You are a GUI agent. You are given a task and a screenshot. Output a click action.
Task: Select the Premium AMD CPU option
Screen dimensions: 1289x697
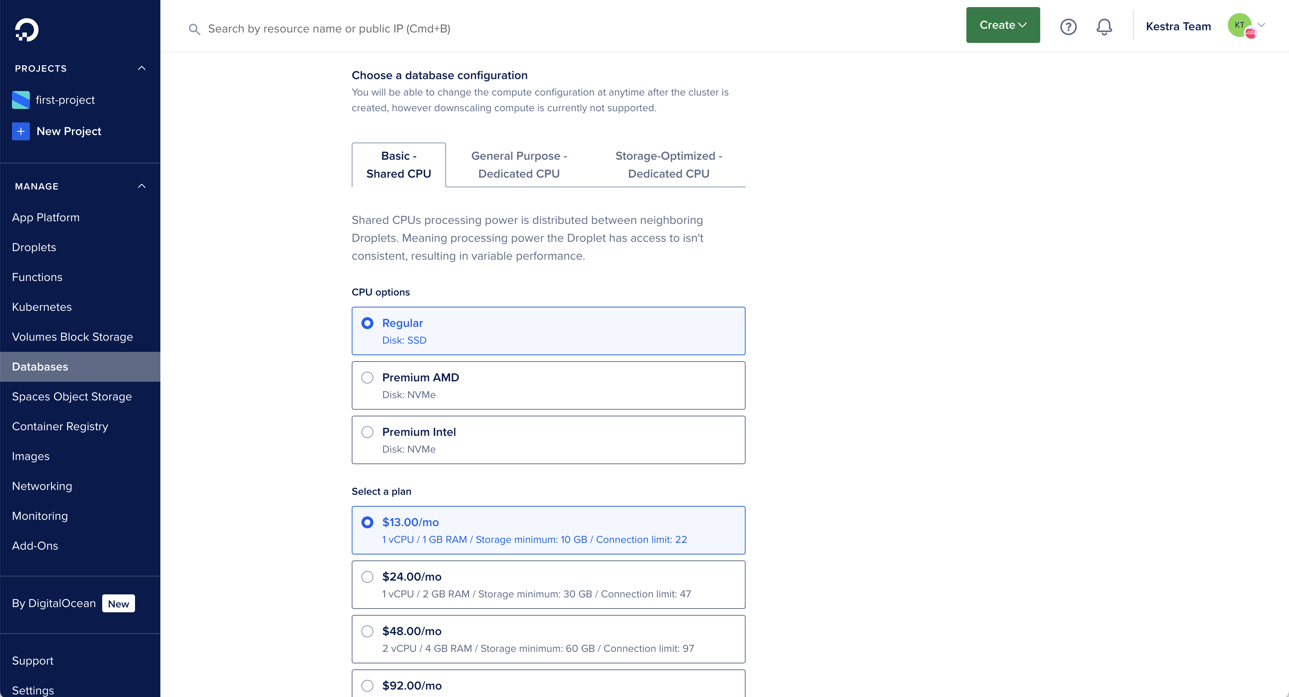pyautogui.click(x=548, y=385)
